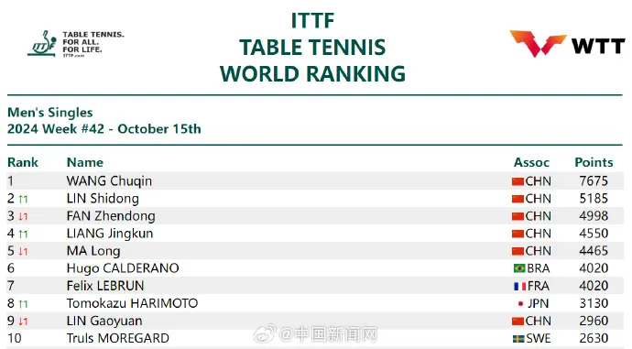Click the WTT logo at top right
This screenshot has height=349, width=632.
[568, 44]
